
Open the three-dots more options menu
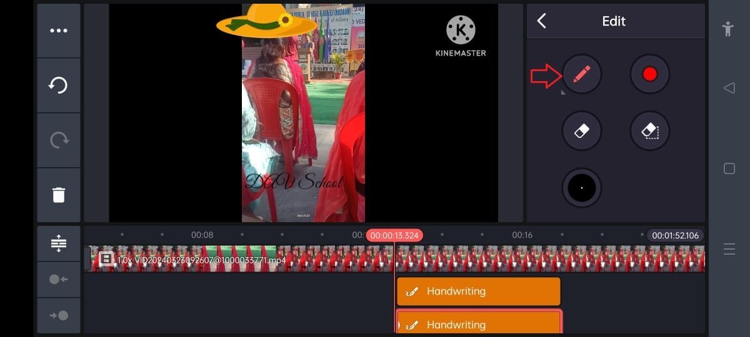click(x=59, y=31)
